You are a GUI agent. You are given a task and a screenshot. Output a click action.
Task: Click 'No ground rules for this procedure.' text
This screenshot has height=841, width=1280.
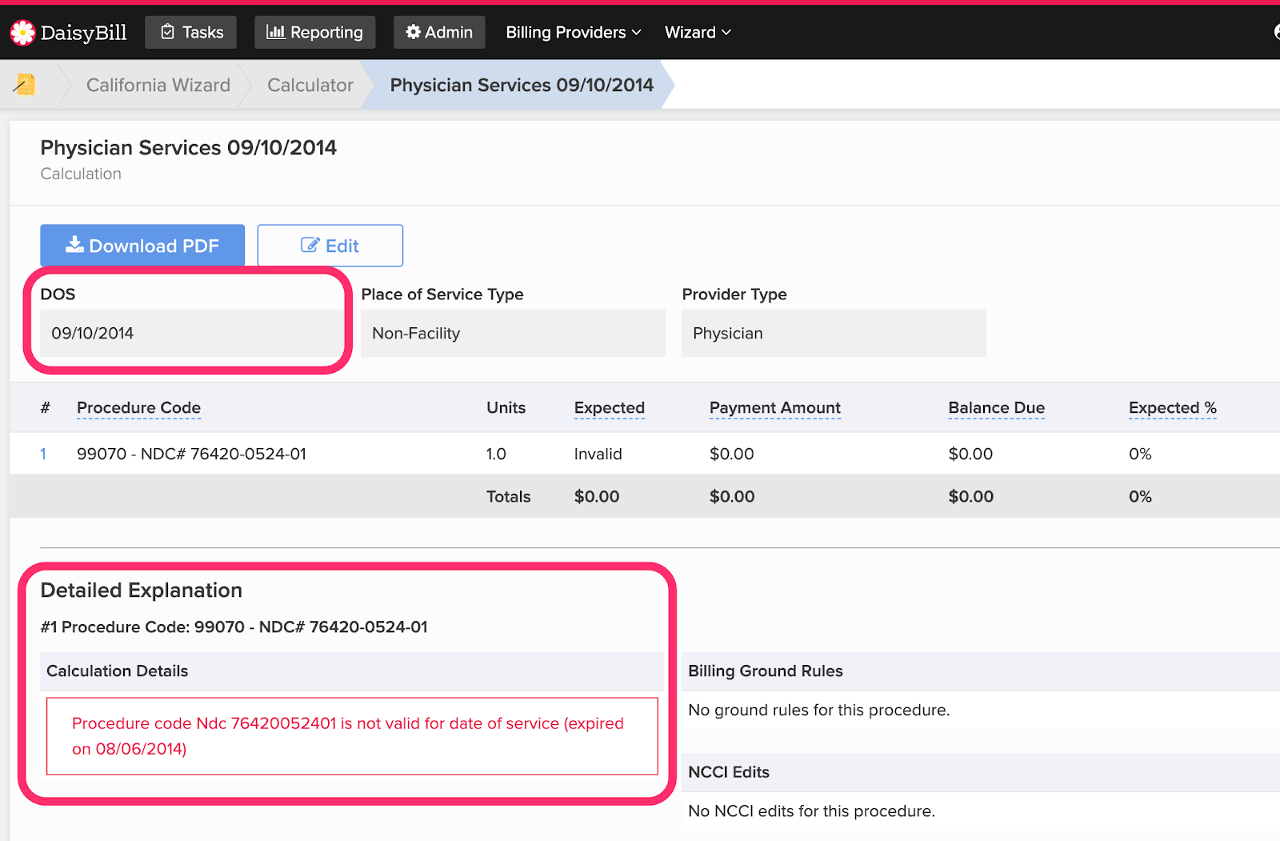tap(819, 710)
